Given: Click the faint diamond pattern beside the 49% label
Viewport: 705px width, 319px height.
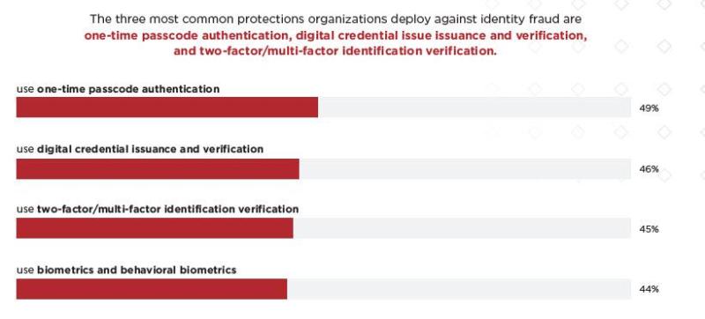Looking at the screenshot, I should pos(664,89).
